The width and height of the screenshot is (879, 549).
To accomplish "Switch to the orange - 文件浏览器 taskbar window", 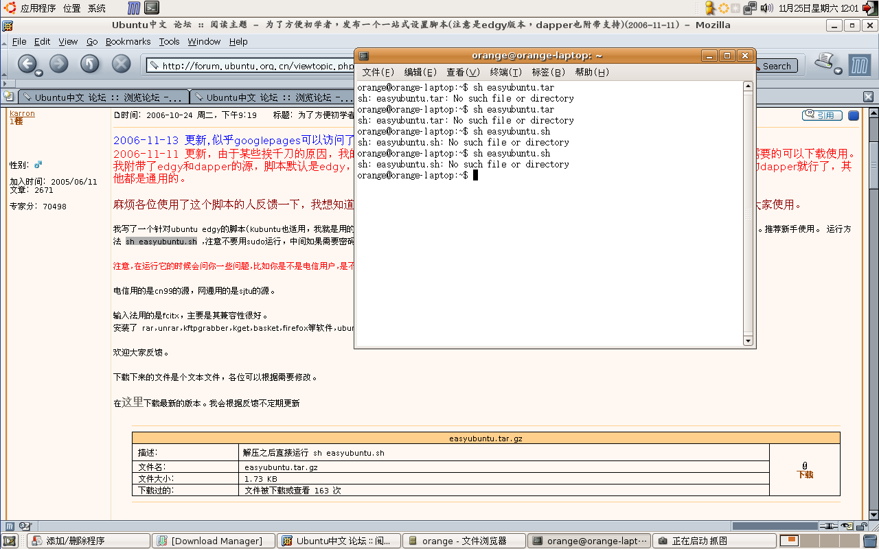I will pyautogui.click(x=464, y=541).
